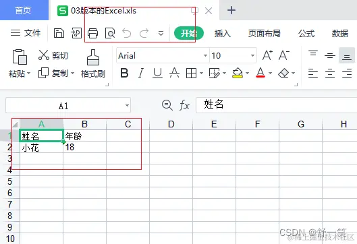Click the export to PDF icon
Image resolution: width=357 pixels, height=244 pixels.
76,33
